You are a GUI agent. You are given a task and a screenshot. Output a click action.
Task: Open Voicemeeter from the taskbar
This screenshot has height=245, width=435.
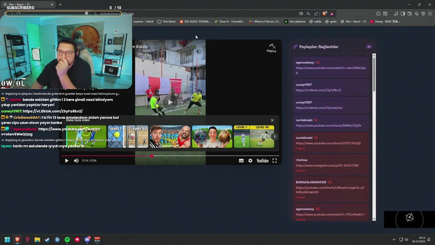point(97,240)
